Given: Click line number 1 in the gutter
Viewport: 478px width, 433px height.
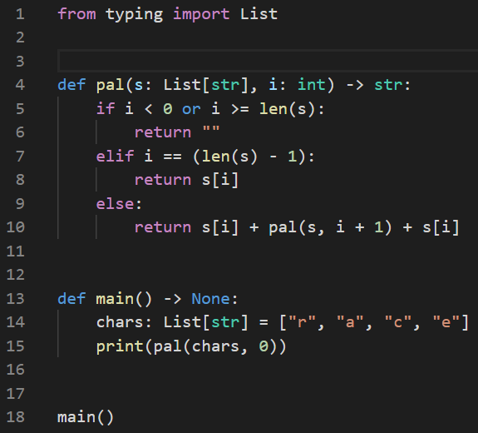Looking at the screenshot, I should [20, 14].
